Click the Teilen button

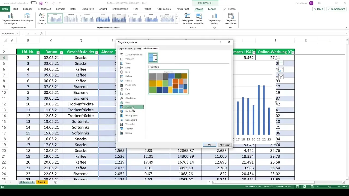[319, 9]
